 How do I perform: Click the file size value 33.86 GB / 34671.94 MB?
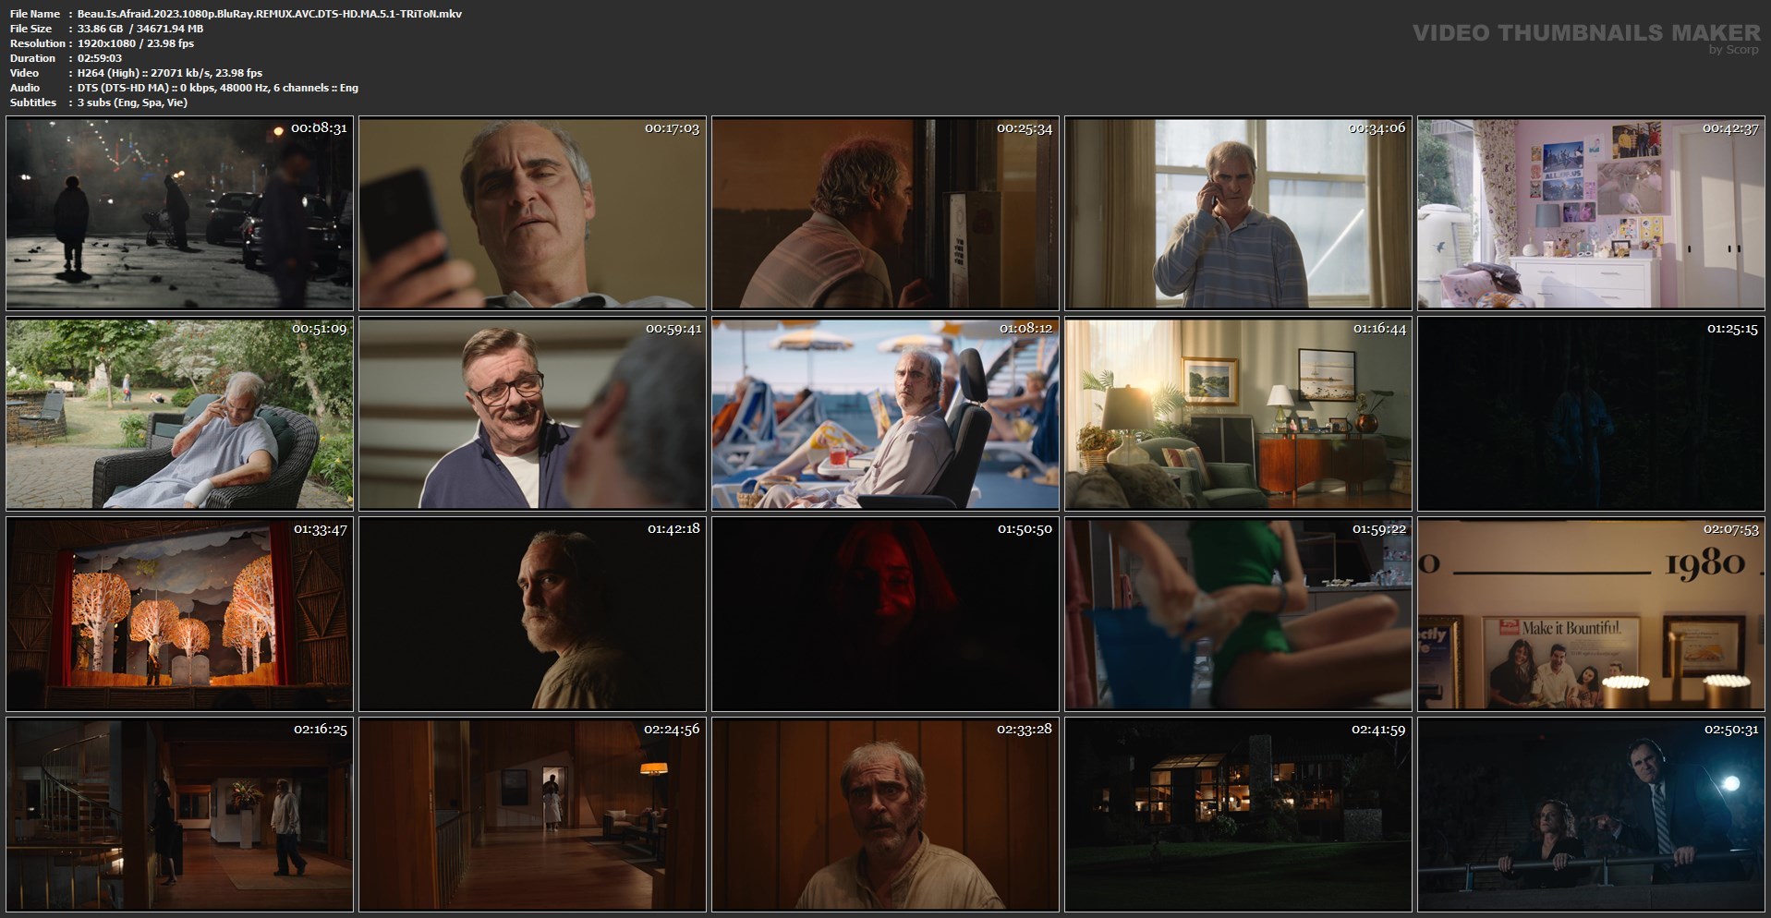point(140,29)
